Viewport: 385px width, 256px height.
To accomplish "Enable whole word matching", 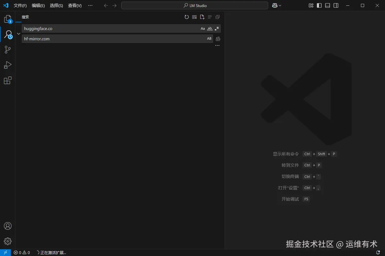I will point(210,28).
